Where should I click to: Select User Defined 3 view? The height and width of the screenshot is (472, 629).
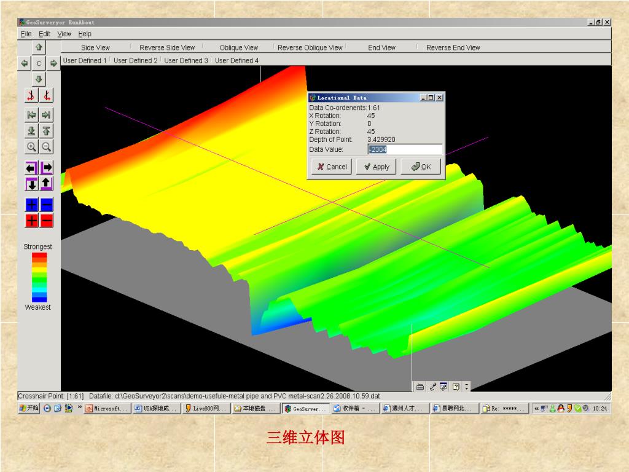tap(186, 61)
